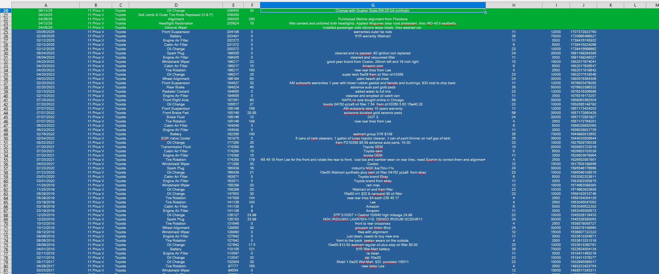Click the stp 10w30 cell
The image size is (659, 274).
tap(373, 258)
